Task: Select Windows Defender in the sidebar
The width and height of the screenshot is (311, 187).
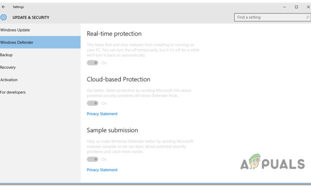Action: click(x=17, y=42)
